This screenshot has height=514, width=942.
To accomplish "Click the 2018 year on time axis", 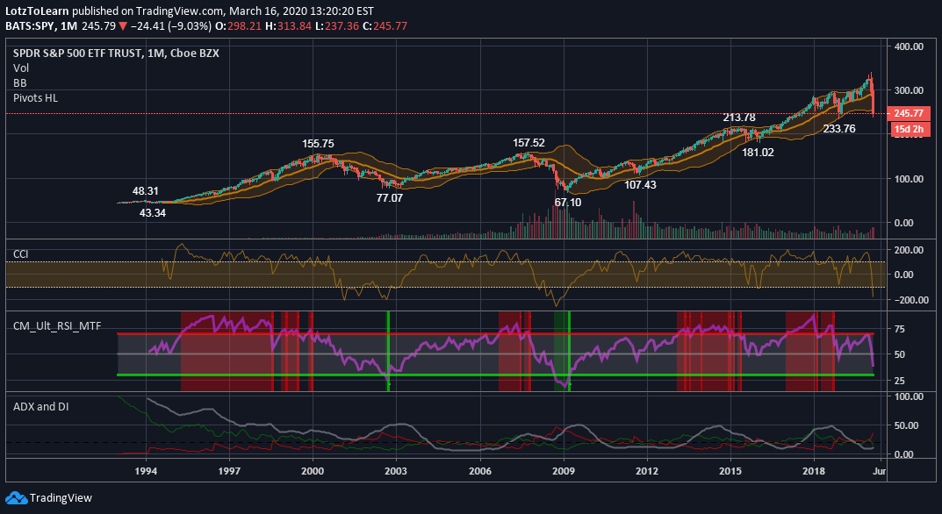I will click(x=814, y=470).
